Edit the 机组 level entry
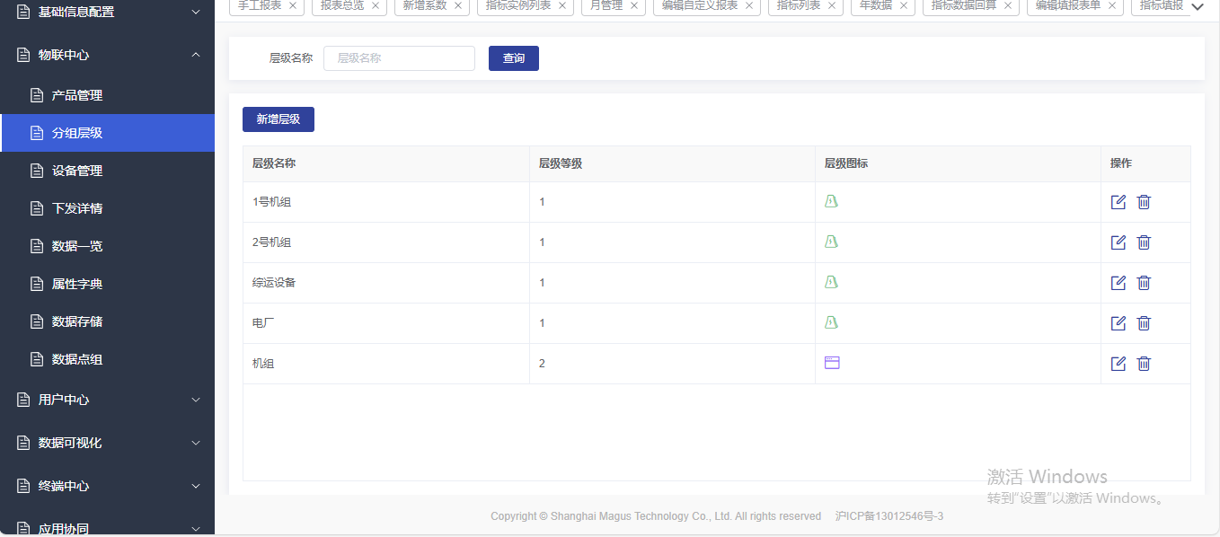 pos(1118,364)
